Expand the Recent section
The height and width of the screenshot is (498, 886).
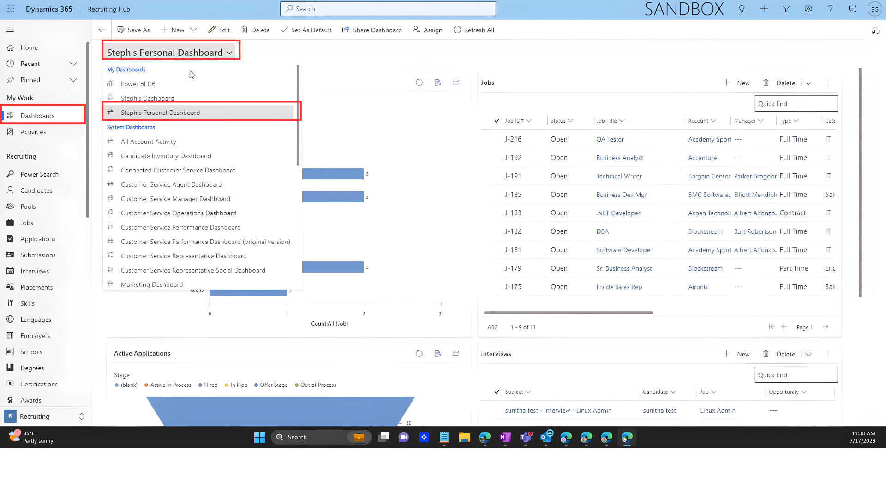(73, 64)
